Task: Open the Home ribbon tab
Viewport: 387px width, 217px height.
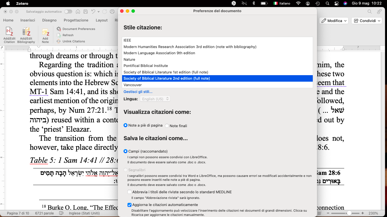Action: click(x=8, y=20)
